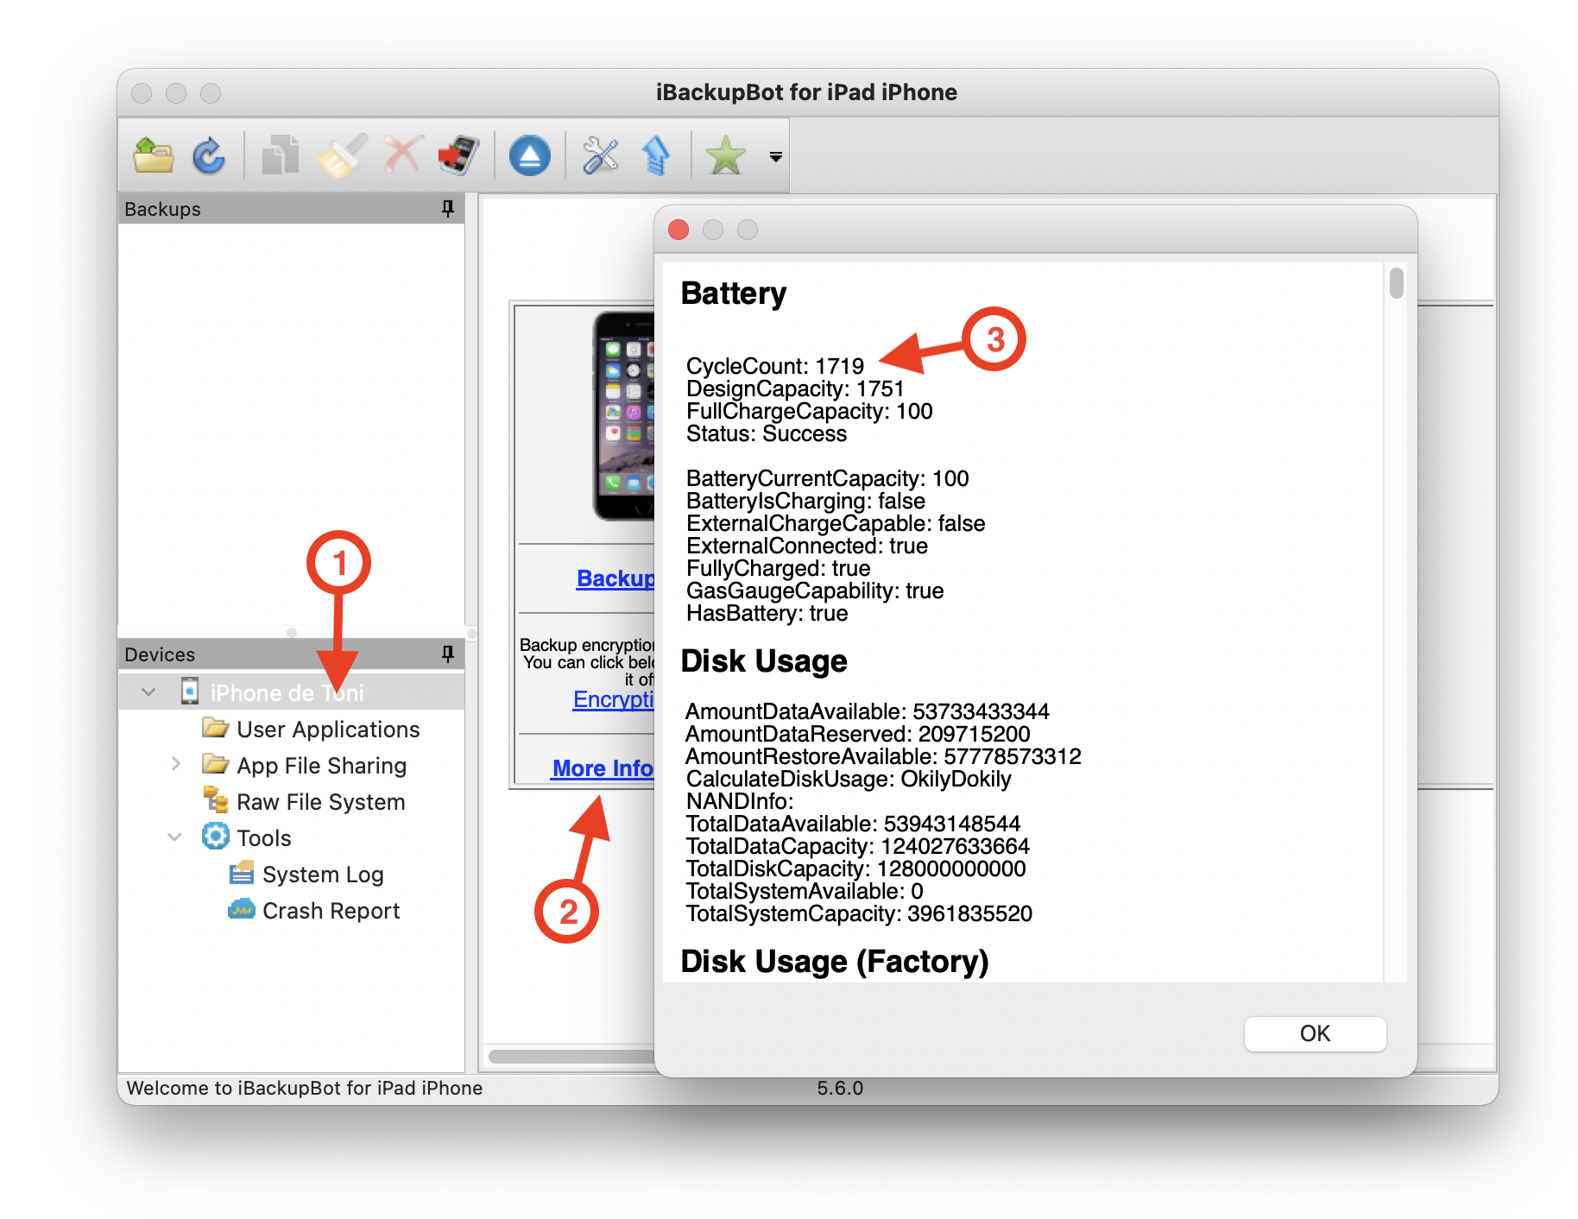1578x1219 pixels.
Task: Click the App File Sharing folder icon
Action: click(215, 764)
